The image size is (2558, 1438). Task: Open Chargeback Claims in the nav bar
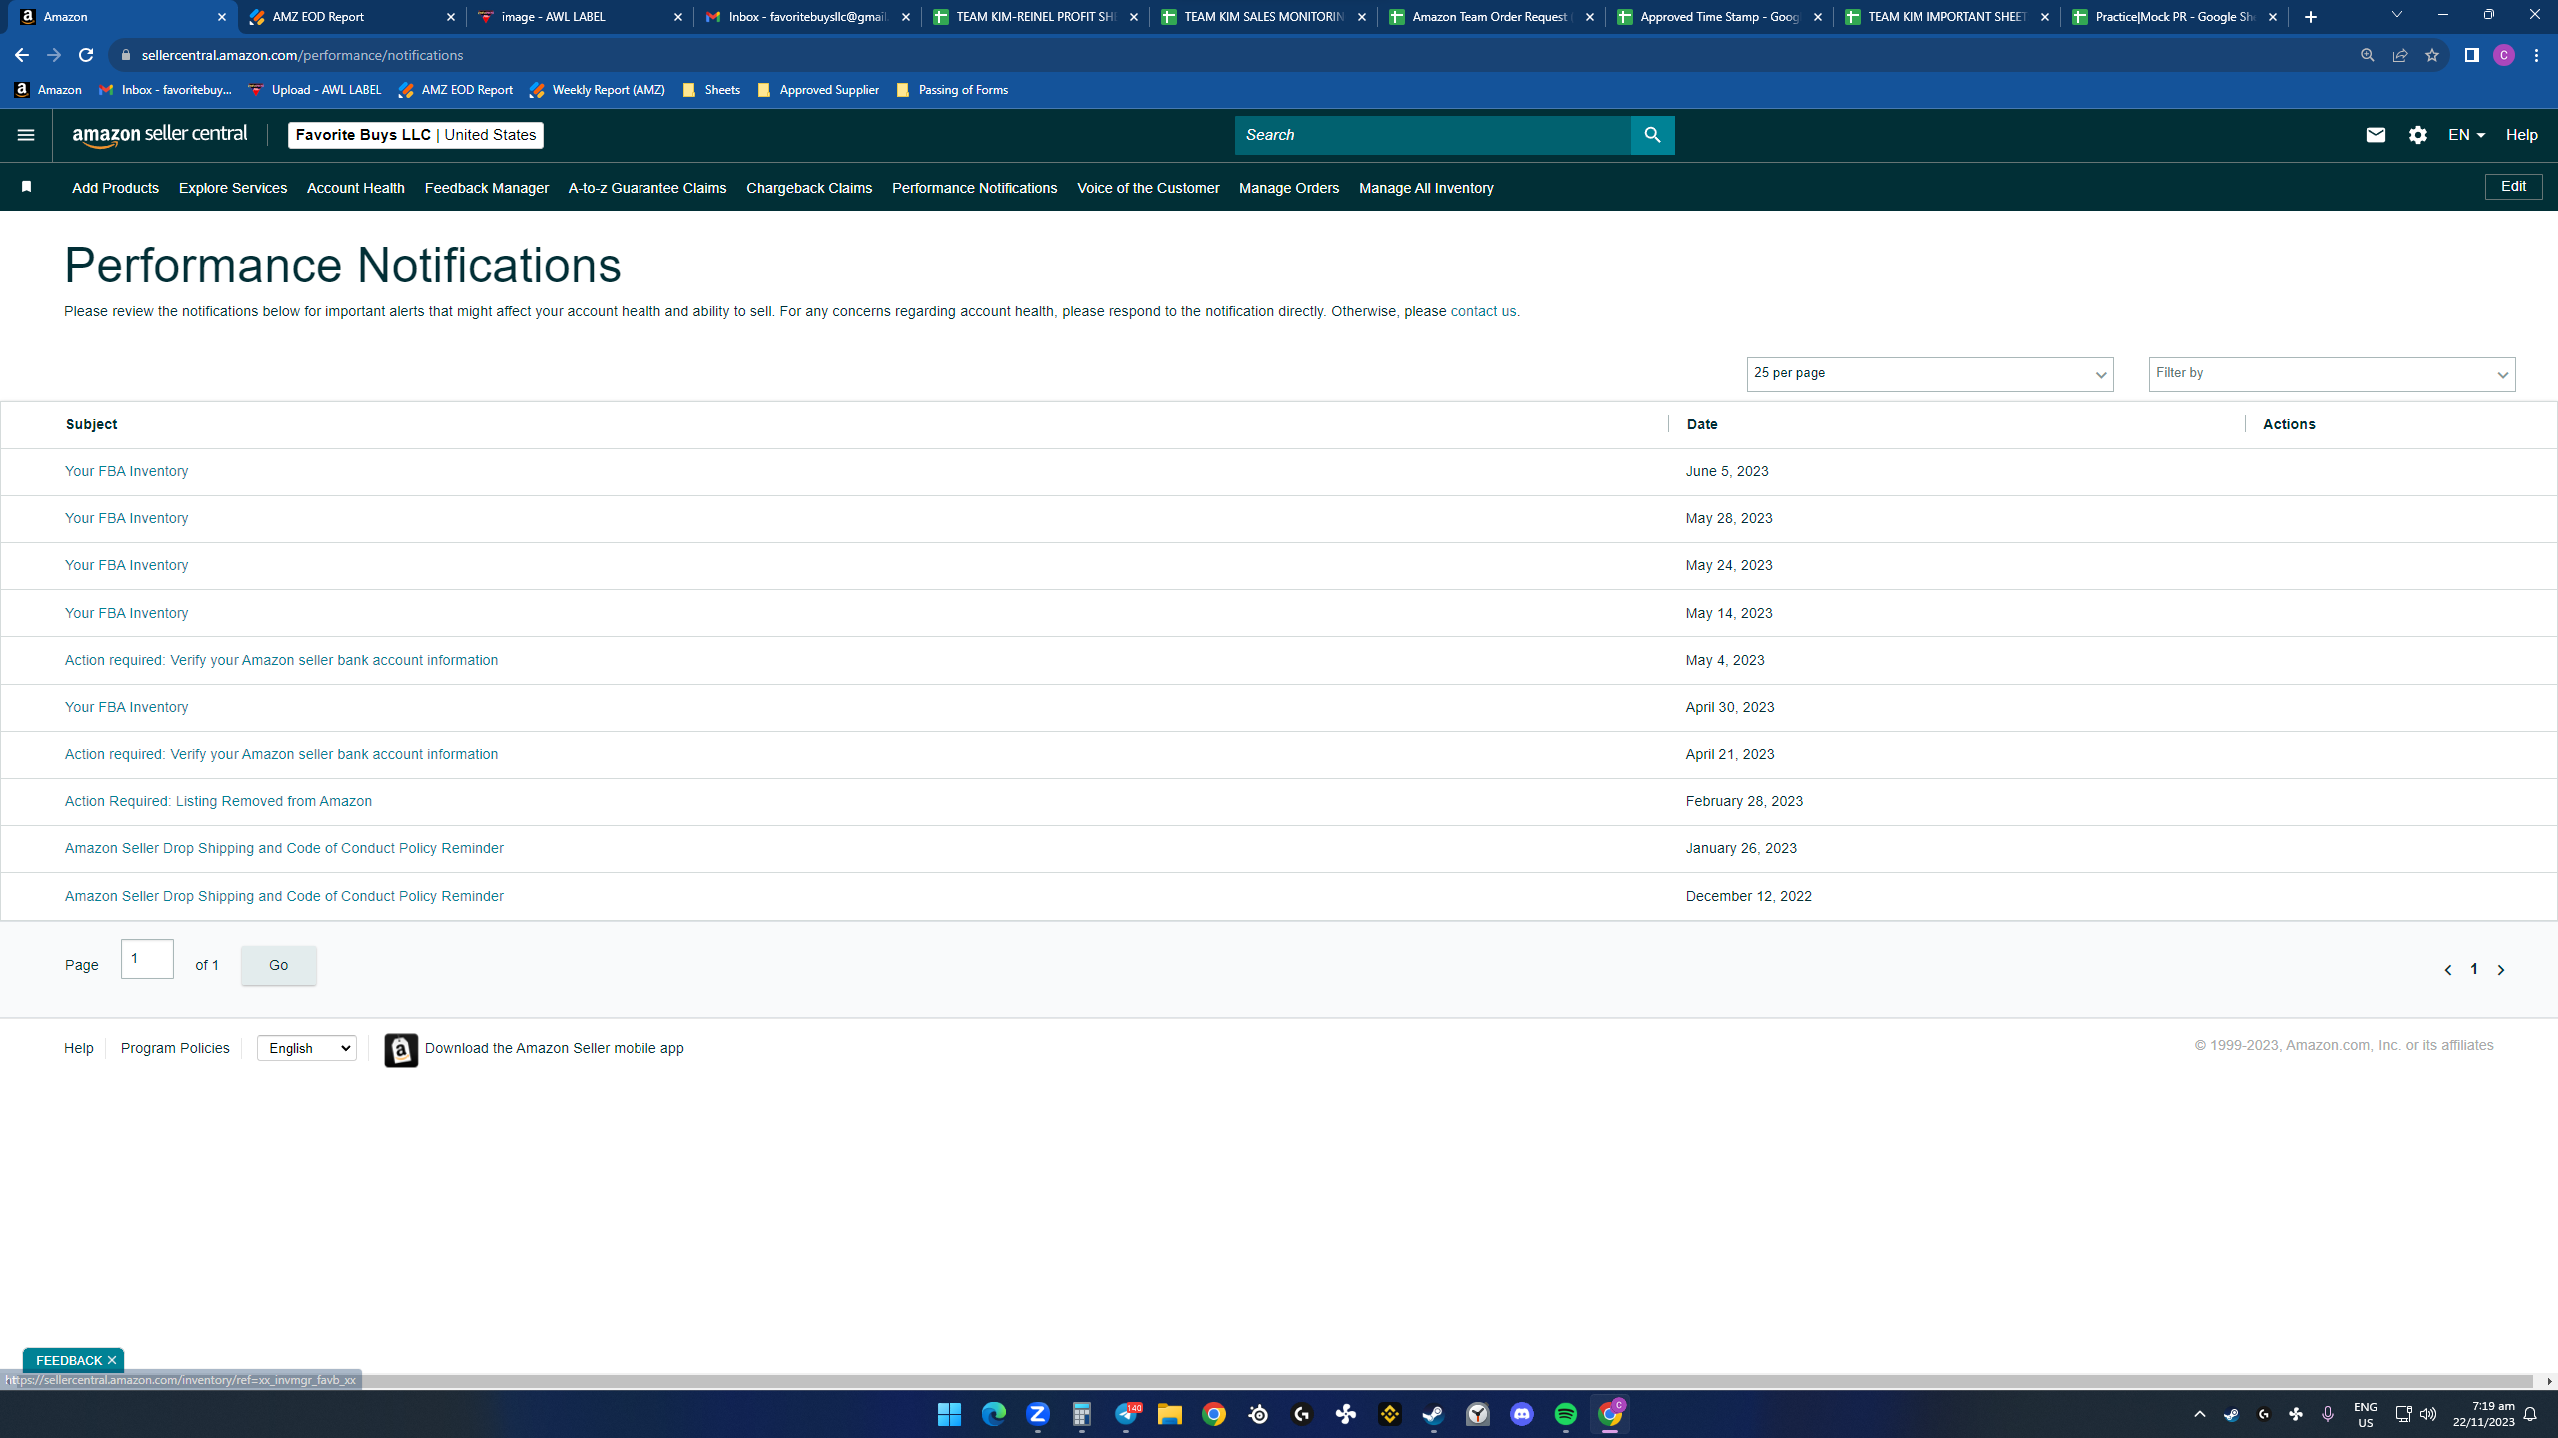(x=809, y=188)
